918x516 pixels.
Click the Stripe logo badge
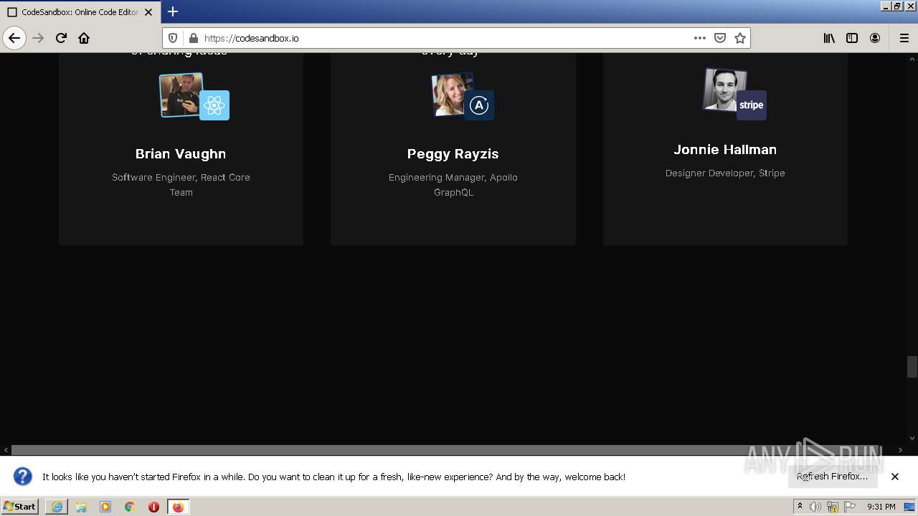(x=751, y=105)
